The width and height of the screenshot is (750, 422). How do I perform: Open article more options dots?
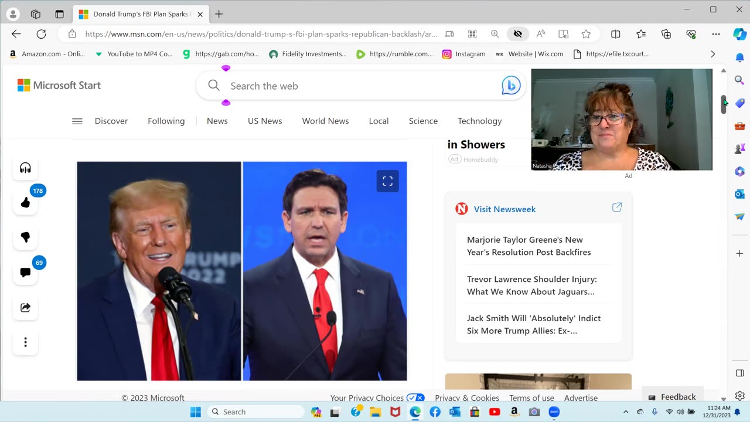(x=25, y=342)
